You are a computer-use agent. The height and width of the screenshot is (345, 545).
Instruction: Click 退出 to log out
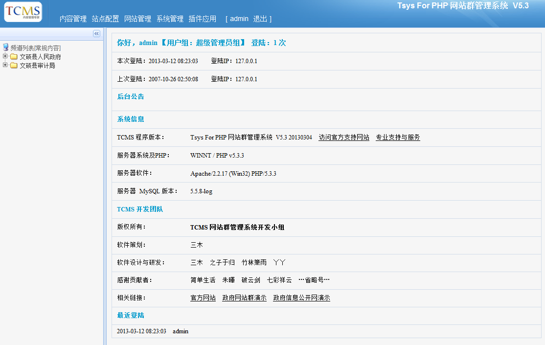pyautogui.click(x=260, y=19)
